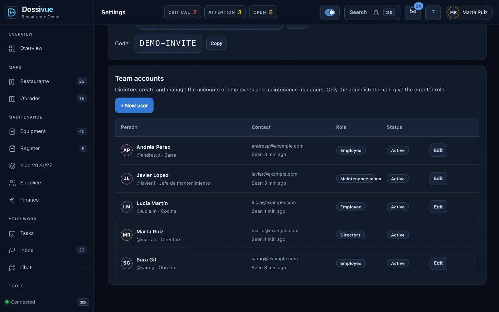Click the Status column header

394,127
